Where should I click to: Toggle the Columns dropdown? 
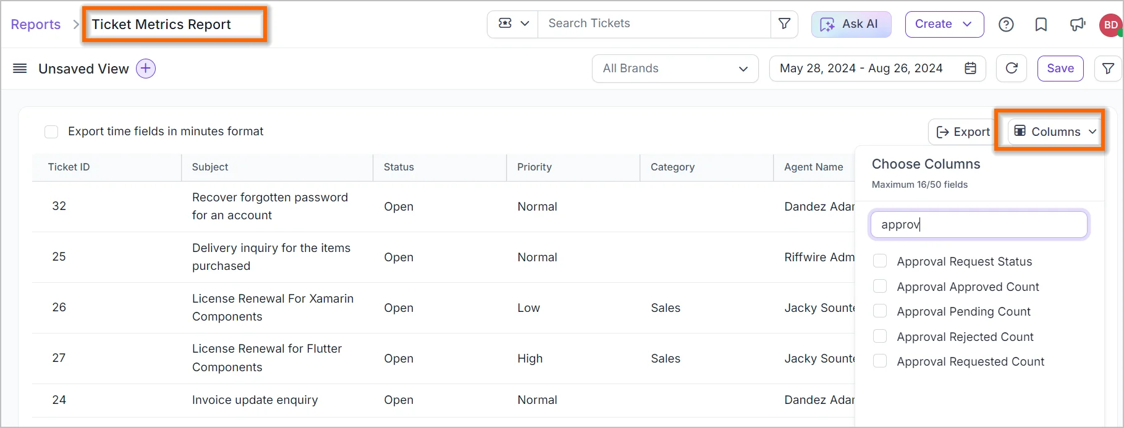click(x=1055, y=132)
